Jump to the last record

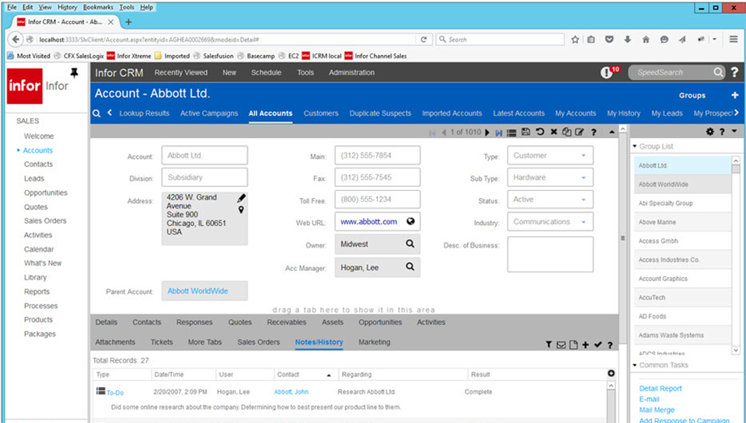pos(498,133)
